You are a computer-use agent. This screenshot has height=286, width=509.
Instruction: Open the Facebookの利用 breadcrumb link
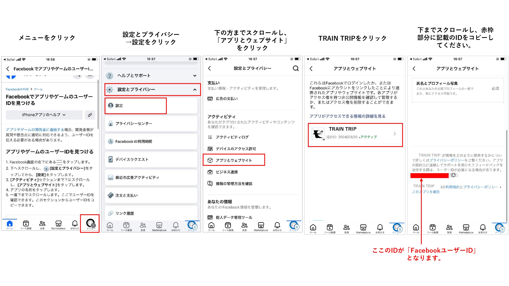17,89
